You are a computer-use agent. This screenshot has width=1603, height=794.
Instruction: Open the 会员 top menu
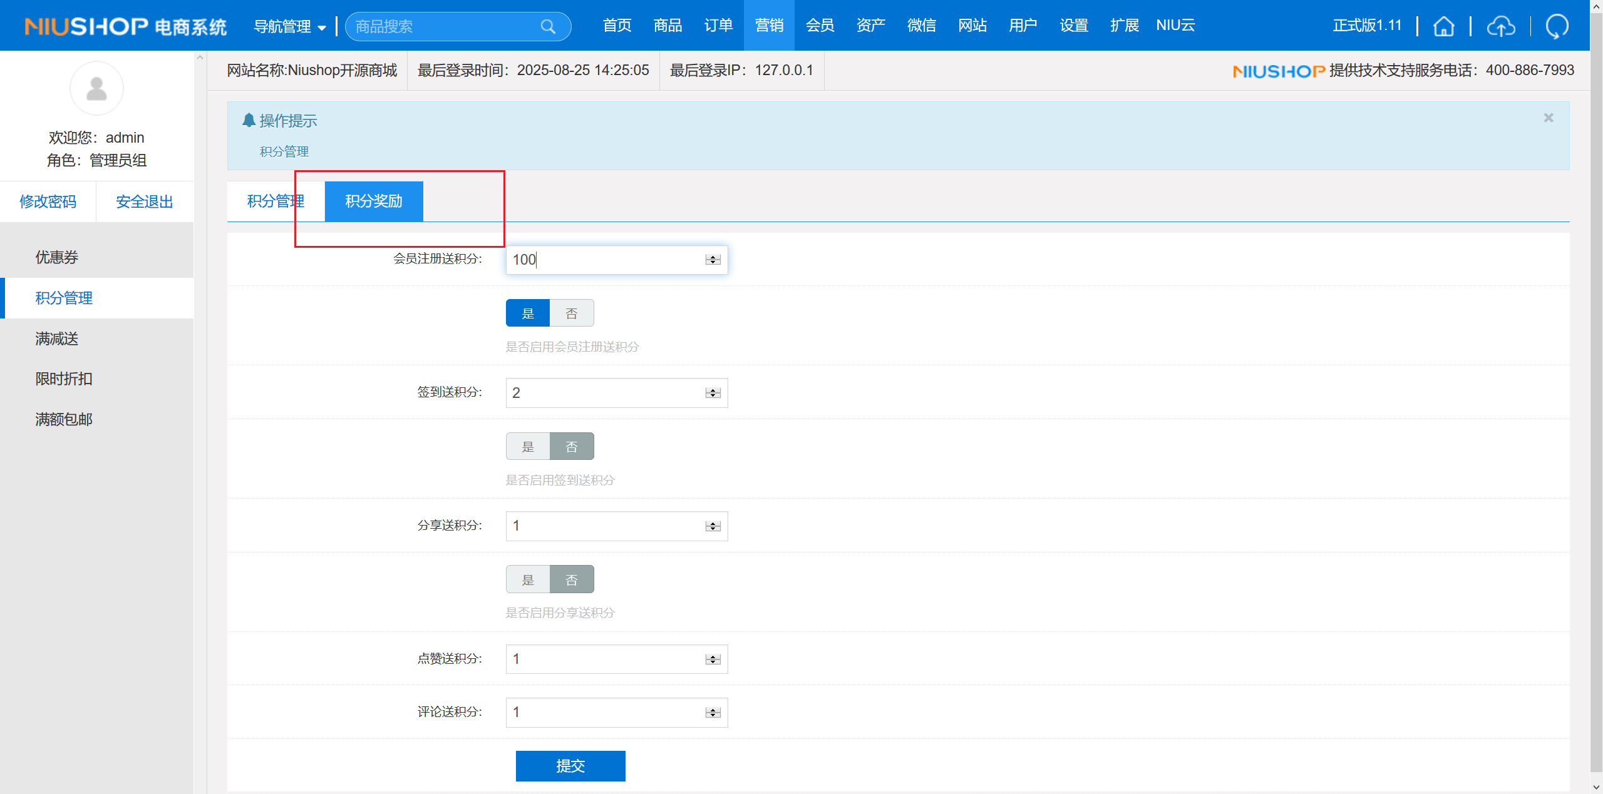click(820, 26)
